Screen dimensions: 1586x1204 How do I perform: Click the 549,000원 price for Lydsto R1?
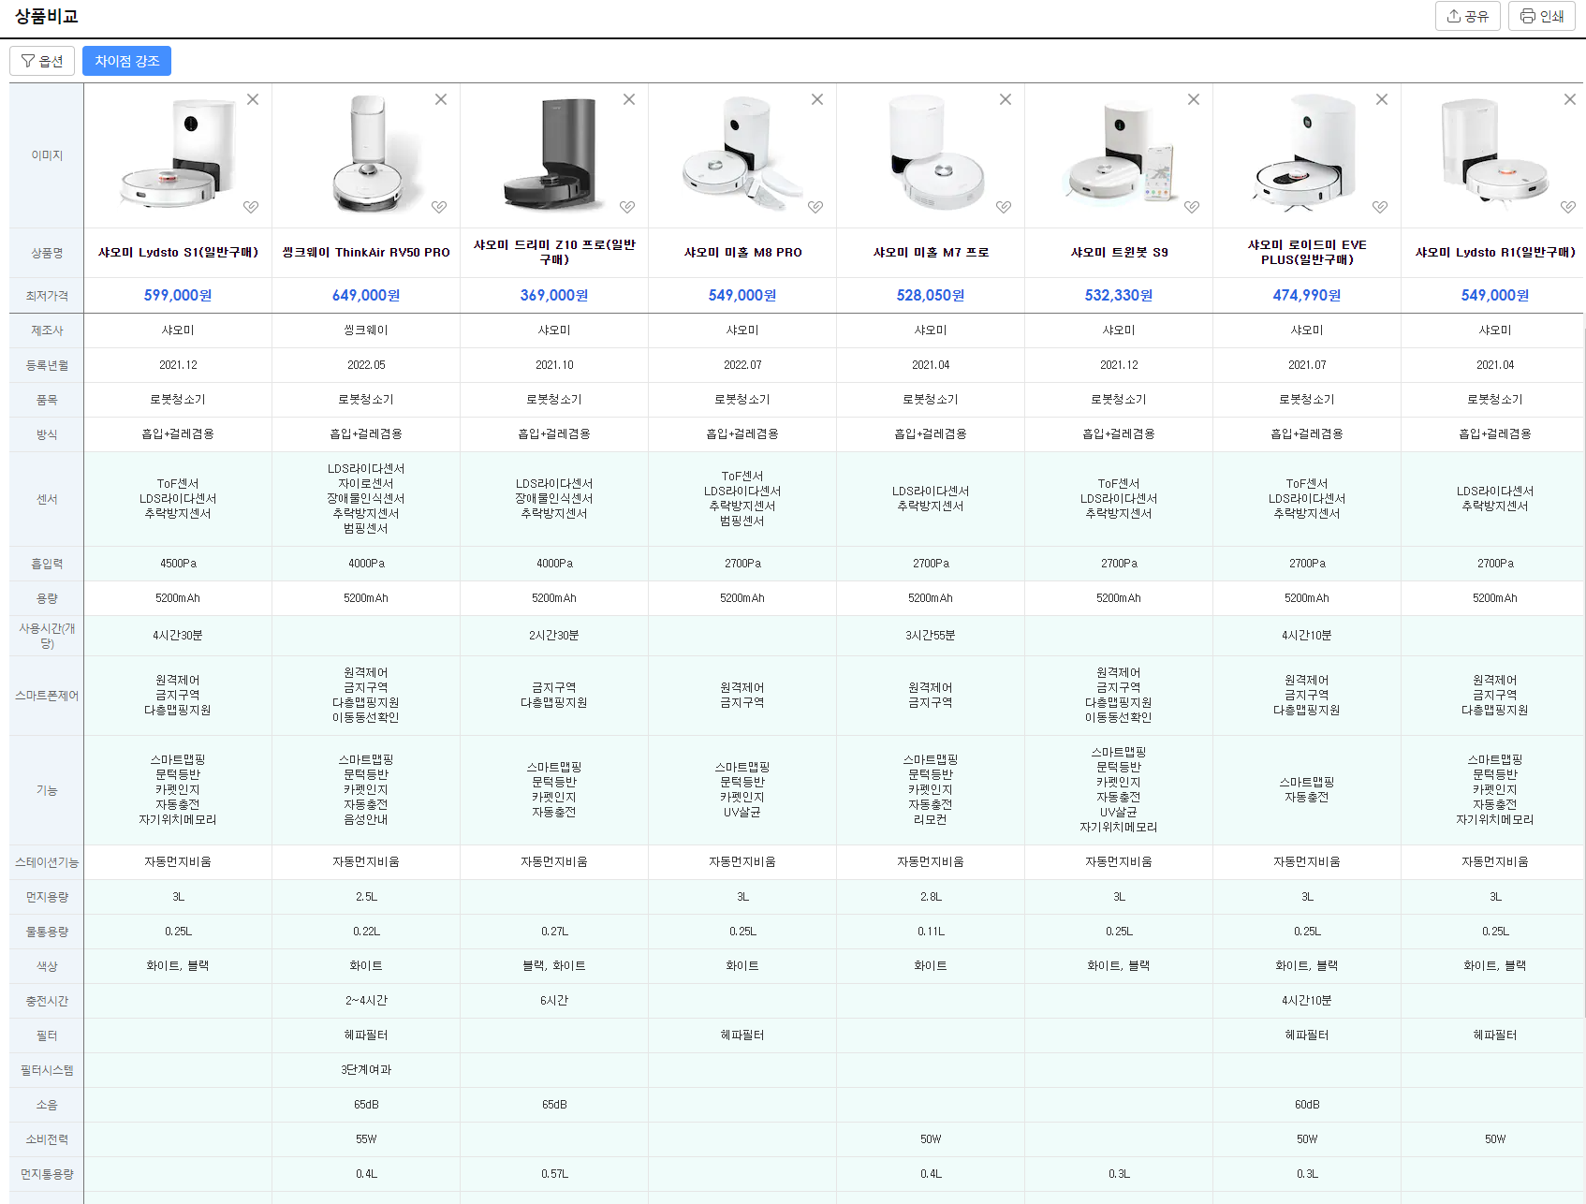1495,295
